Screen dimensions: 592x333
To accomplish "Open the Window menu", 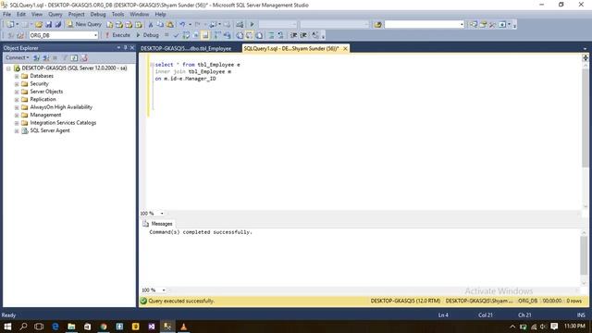I will click(140, 14).
